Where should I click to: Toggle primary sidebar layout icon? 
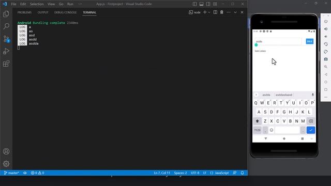pyautogui.click(x=194, y=4)
